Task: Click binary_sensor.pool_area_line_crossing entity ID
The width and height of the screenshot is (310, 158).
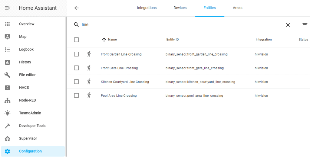Action: click(x=194, y=96)
